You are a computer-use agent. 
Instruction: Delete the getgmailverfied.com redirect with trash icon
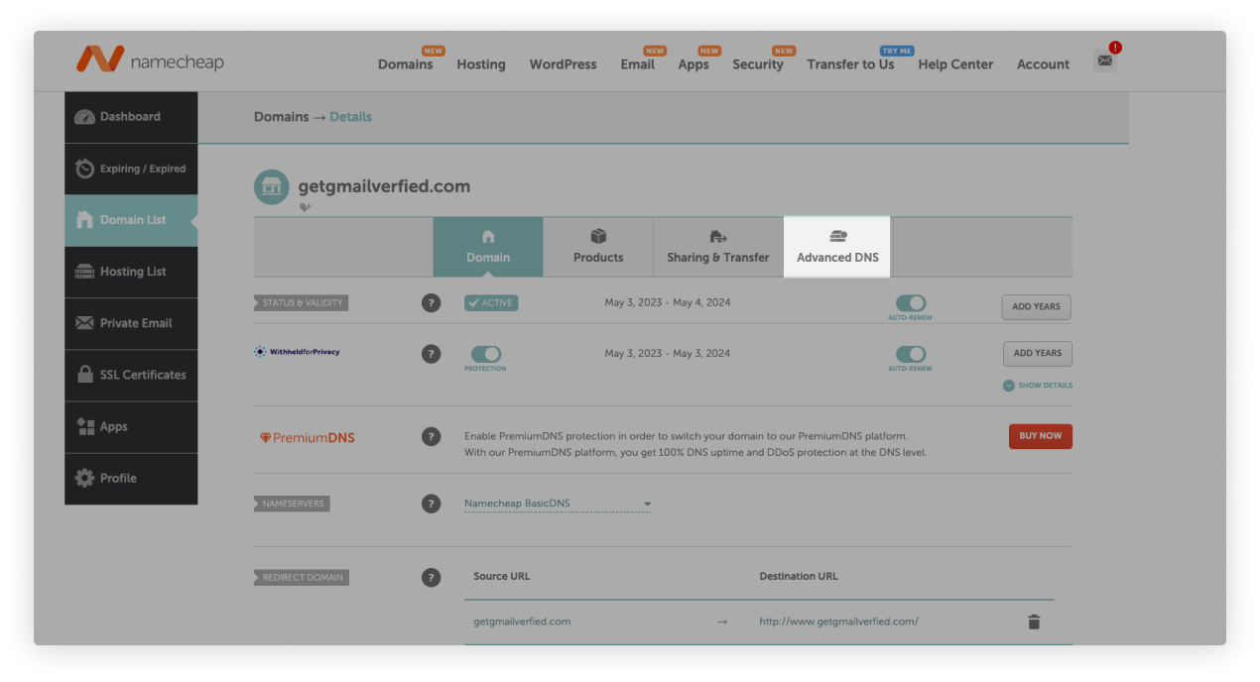click(1034, 622)
